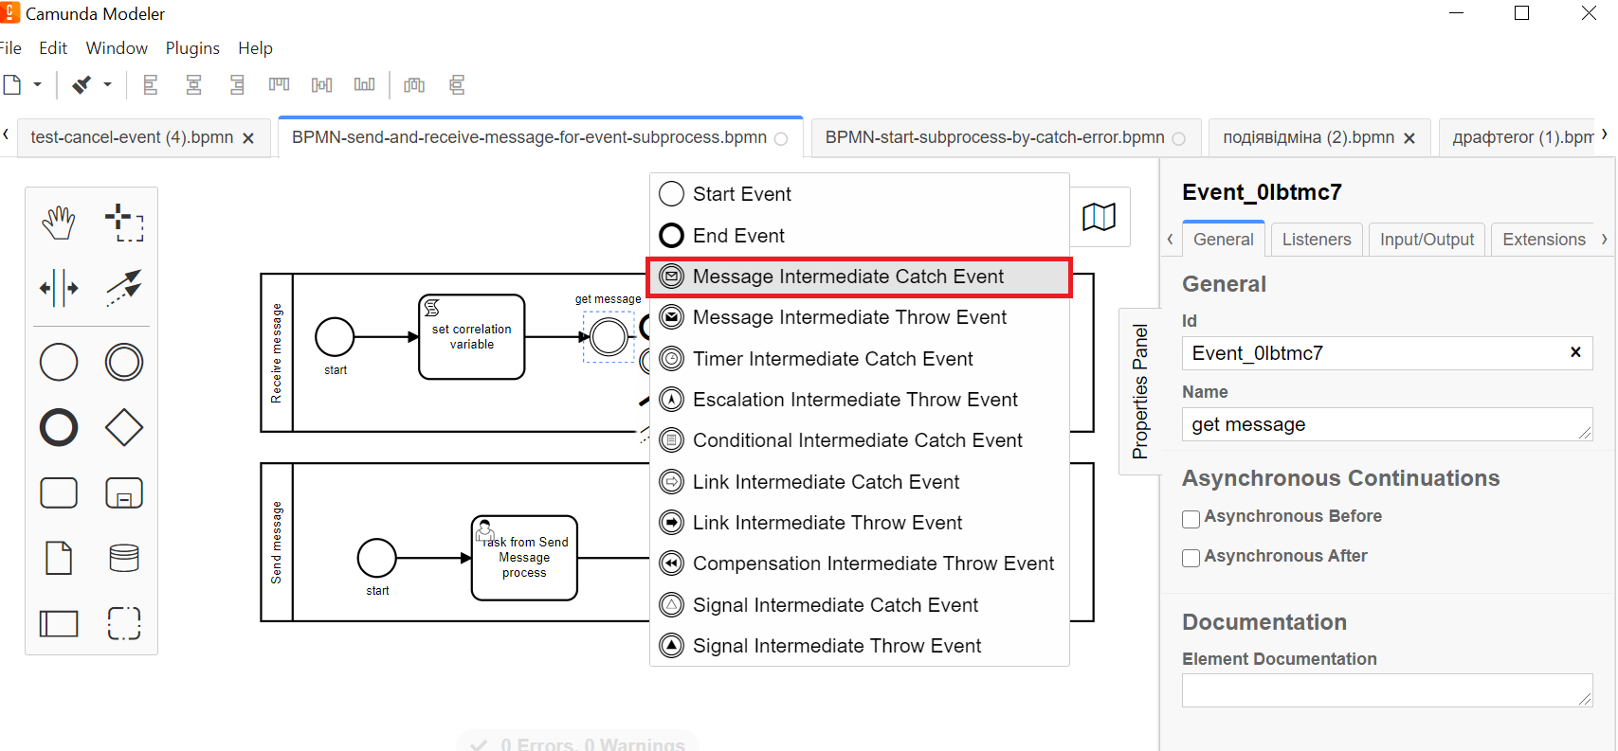Open dropdown arrow next to color brush
This screenshot has height=751, width=1618.
coord(107,85)
